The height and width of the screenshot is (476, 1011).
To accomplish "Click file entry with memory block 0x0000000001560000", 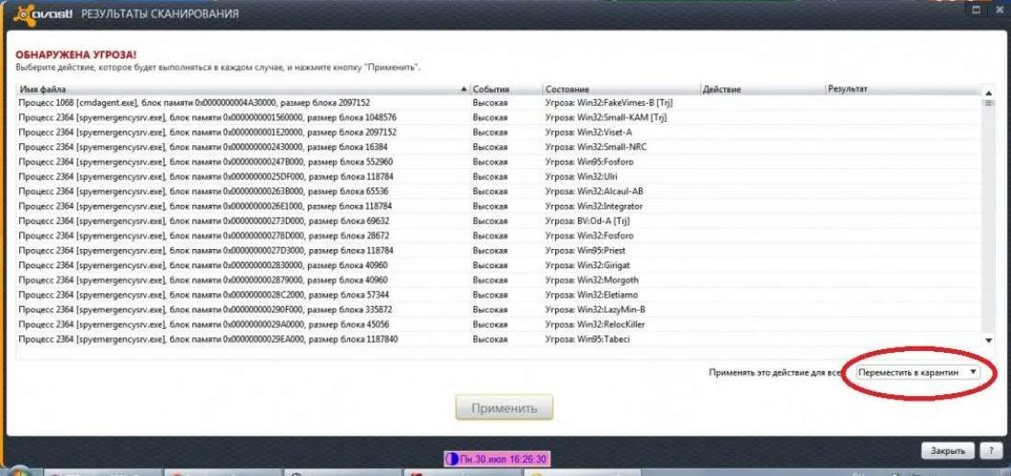I will point(207,118).
